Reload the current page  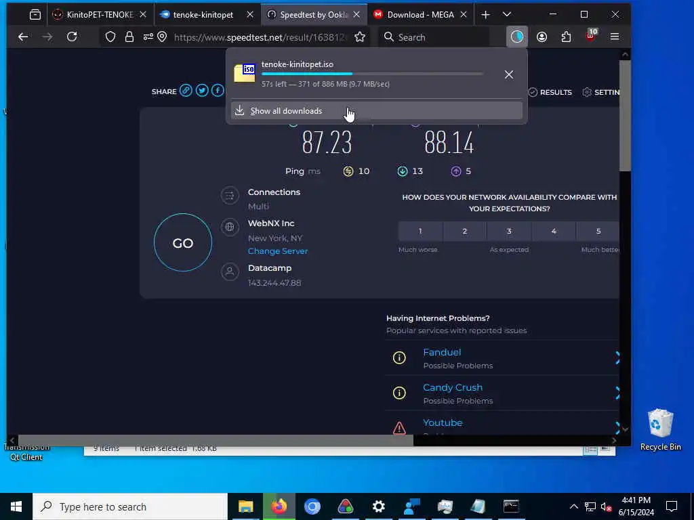(x=72, y=37)
